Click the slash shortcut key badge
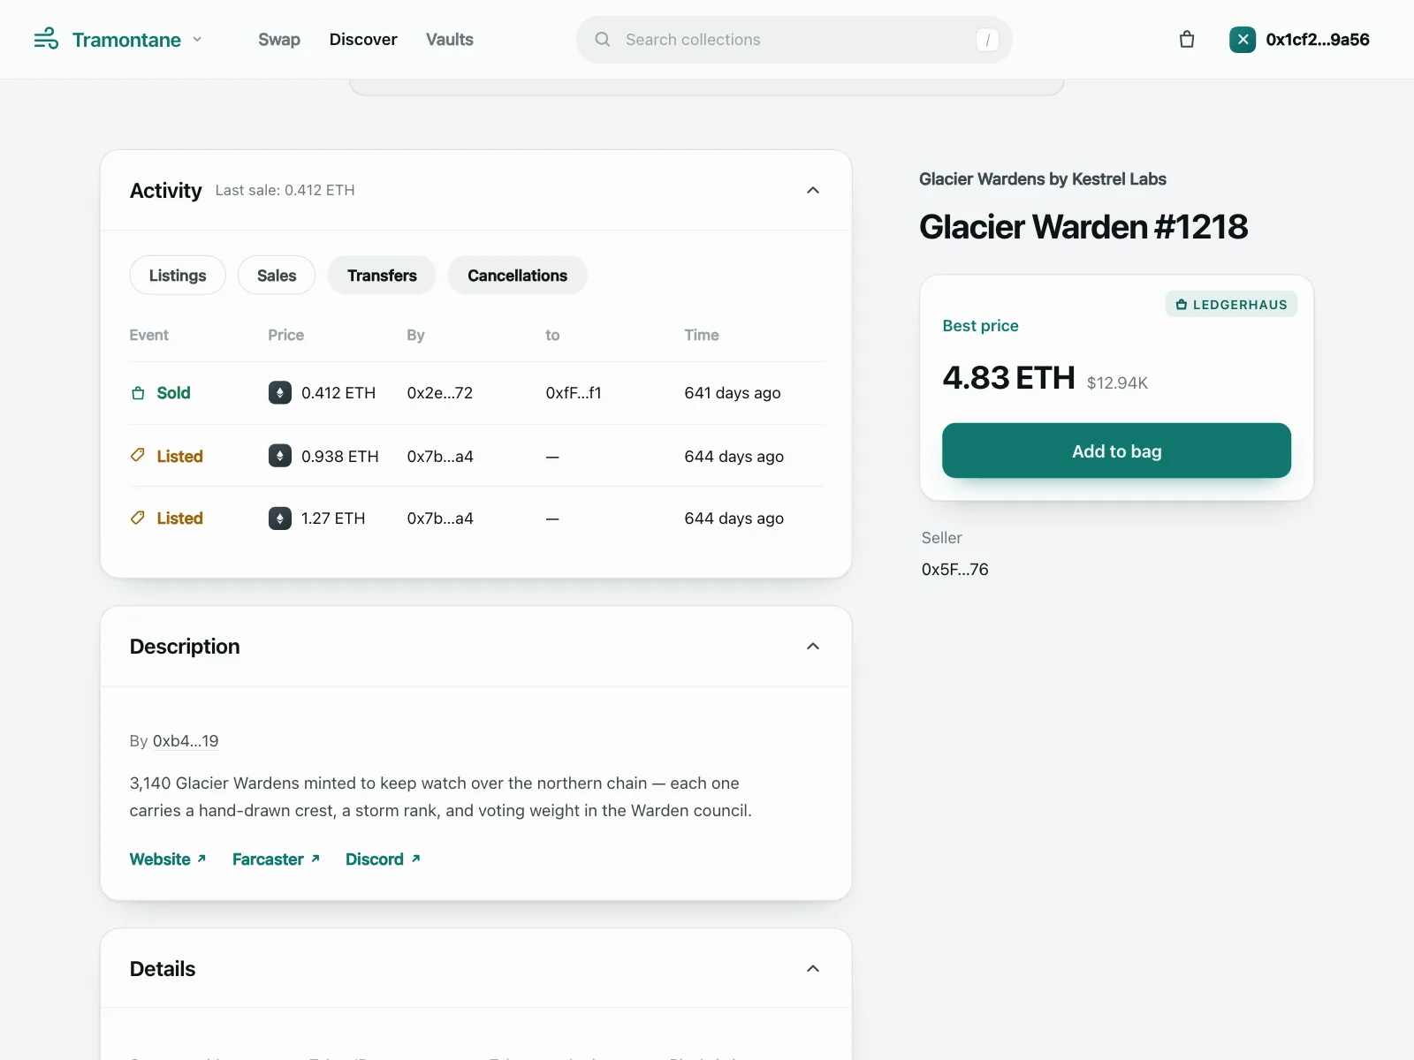The height and width of the screenshot is (1060, 1414). (987, 40)
